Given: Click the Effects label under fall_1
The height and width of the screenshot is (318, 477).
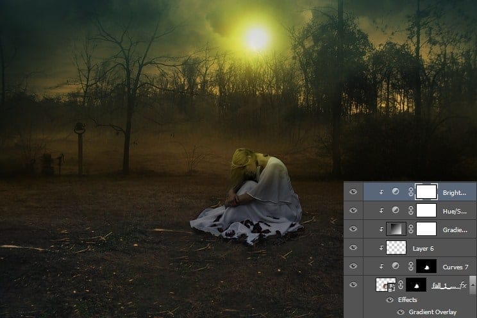Looking at the screenshot, I should pos(407,300).
